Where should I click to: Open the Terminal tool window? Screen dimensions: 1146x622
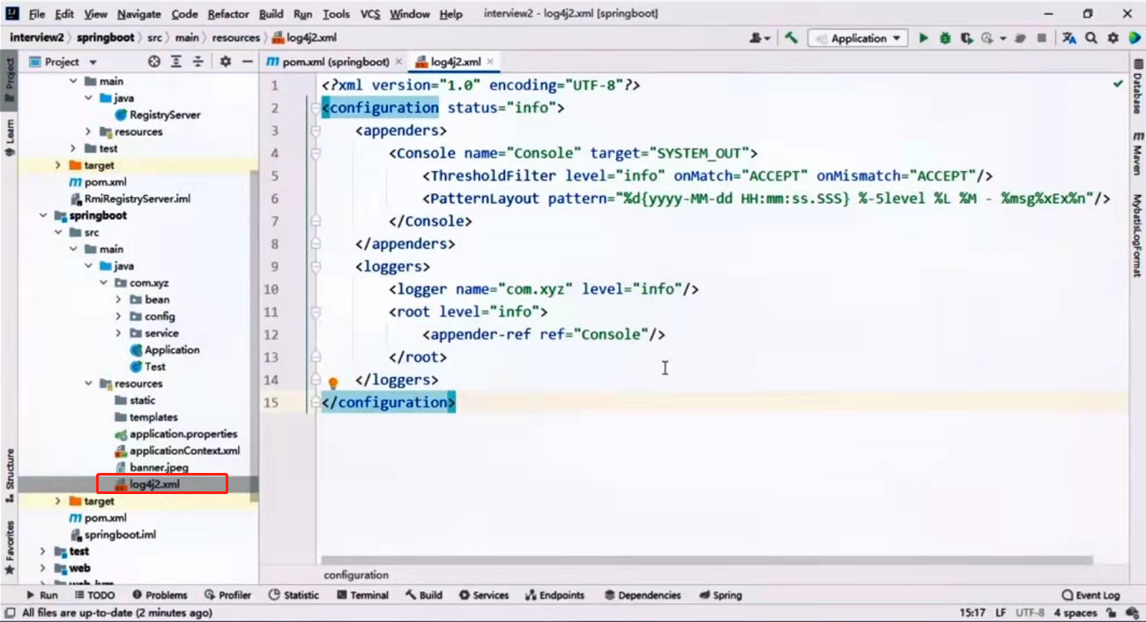pyautogui.click(x=362, y=596)
